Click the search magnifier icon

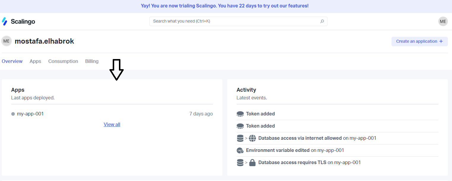(322, 21)
